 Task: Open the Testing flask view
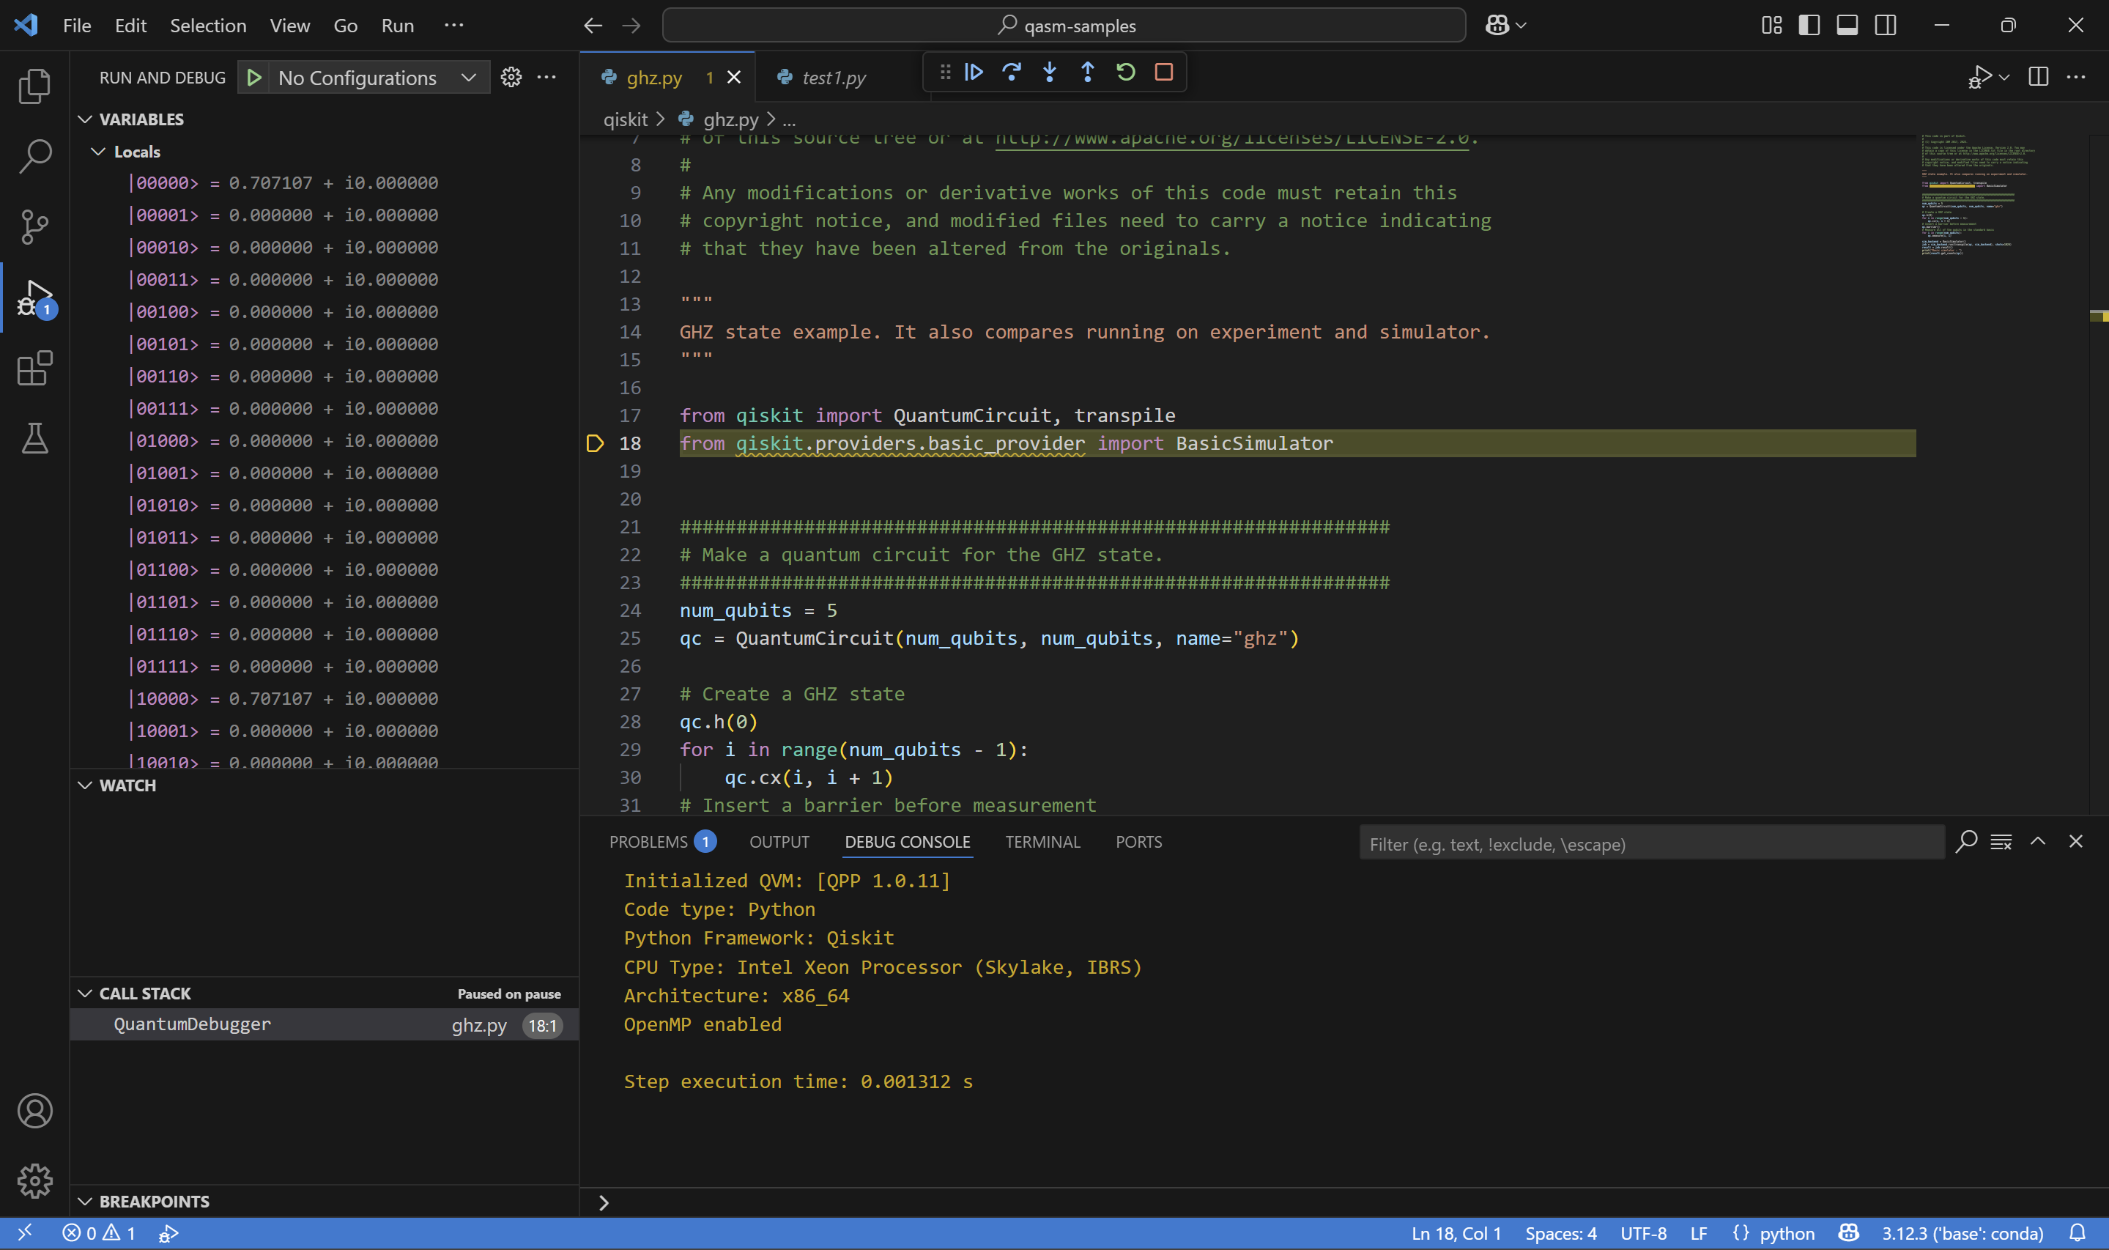click(34, 439)
